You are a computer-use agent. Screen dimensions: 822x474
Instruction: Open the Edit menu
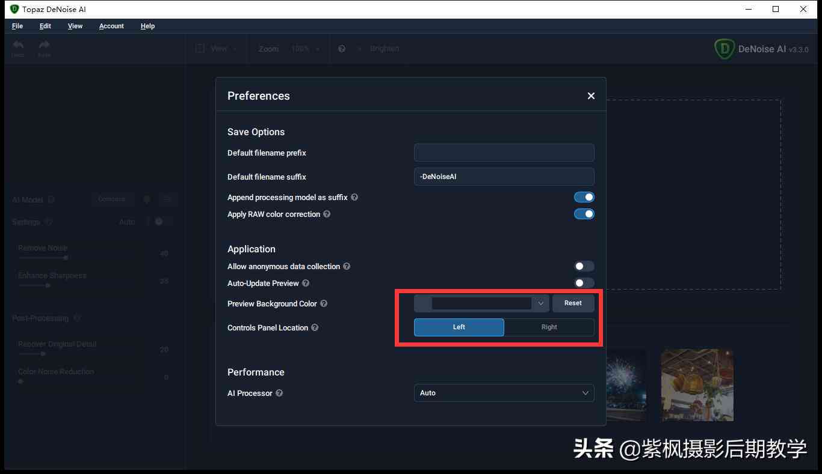(45, 26)
